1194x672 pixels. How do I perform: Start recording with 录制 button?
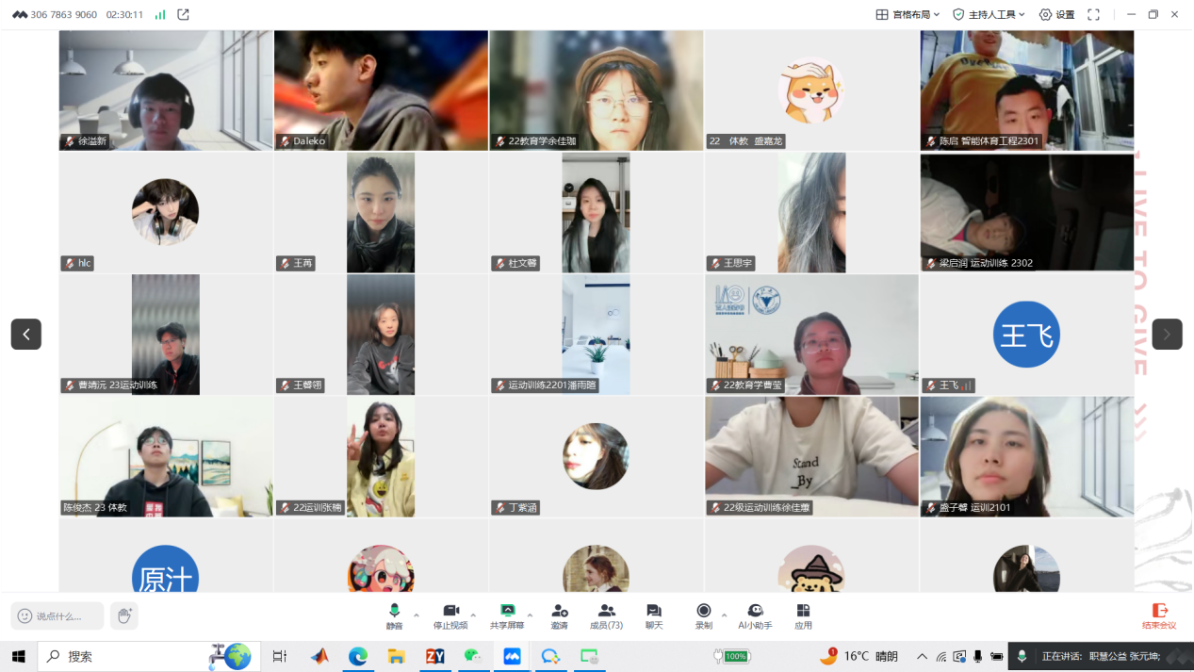[x=703, y=615]
